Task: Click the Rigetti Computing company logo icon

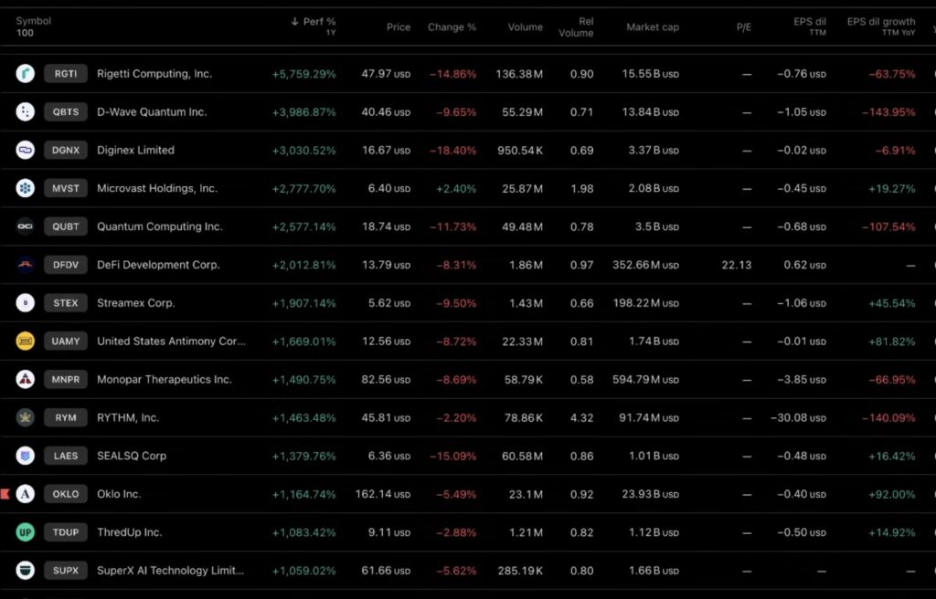Action: tap(25, 74)
